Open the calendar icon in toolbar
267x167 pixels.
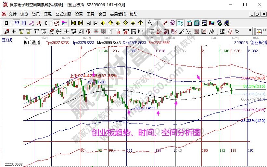(x=189, y=23)
